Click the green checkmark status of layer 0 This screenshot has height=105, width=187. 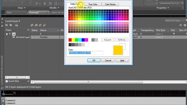(x=32, y=34)
